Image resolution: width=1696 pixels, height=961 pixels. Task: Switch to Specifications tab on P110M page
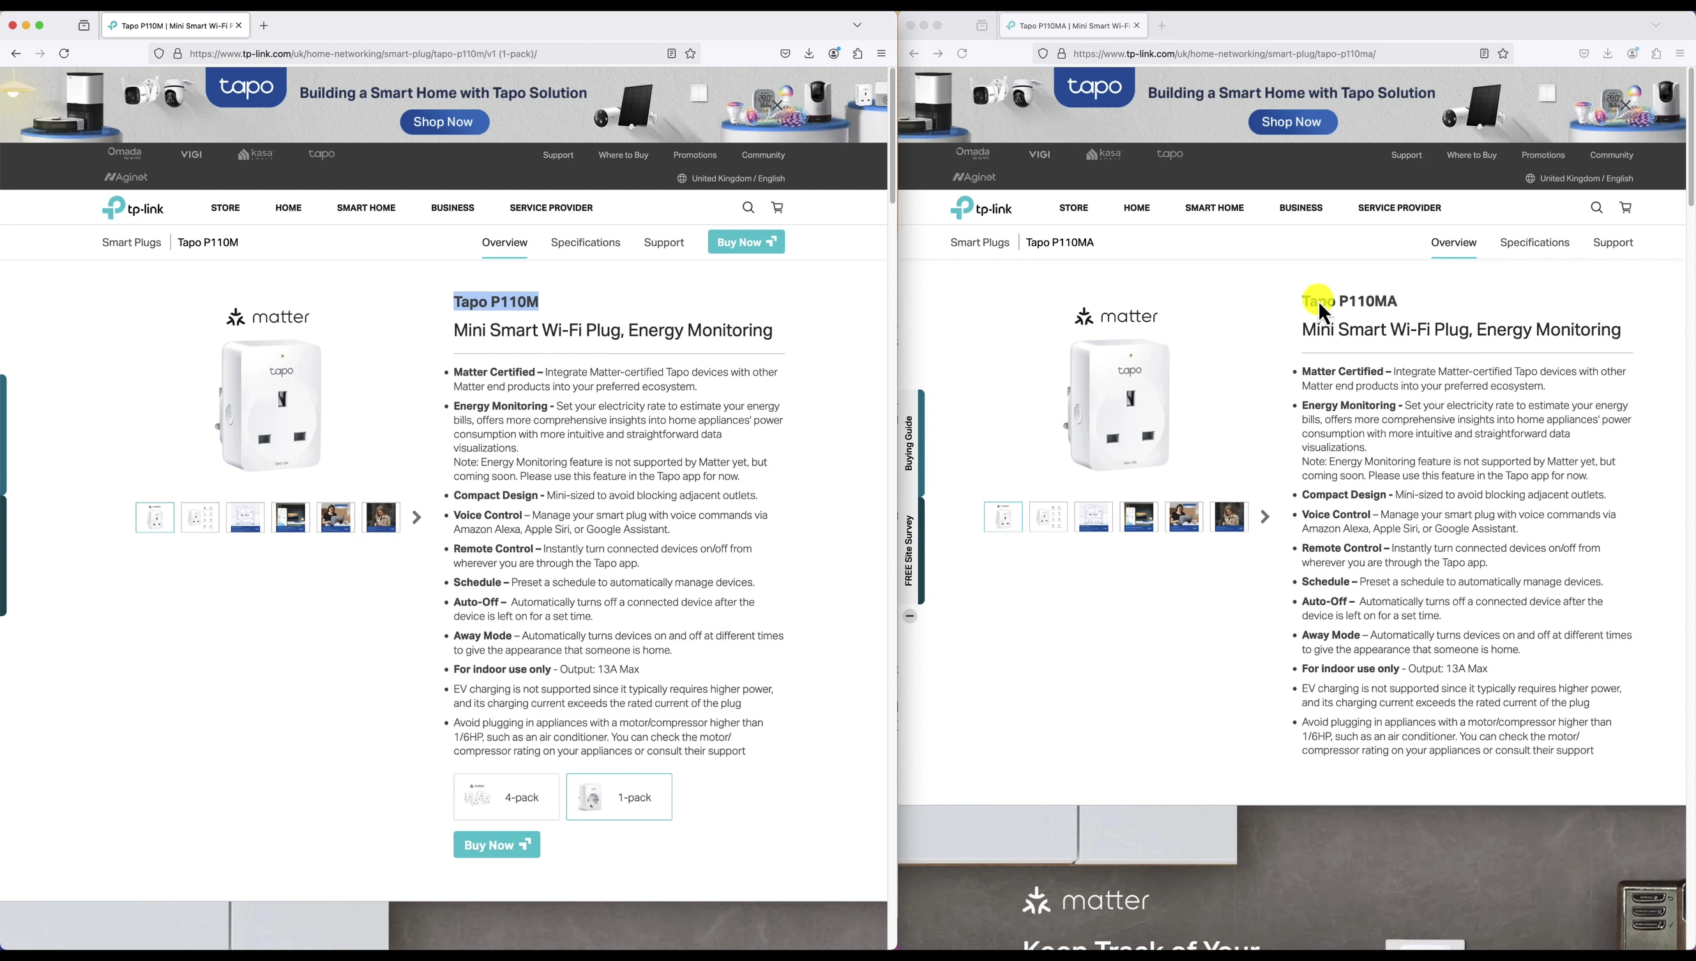pyautogui.click(x=586, y=242)
